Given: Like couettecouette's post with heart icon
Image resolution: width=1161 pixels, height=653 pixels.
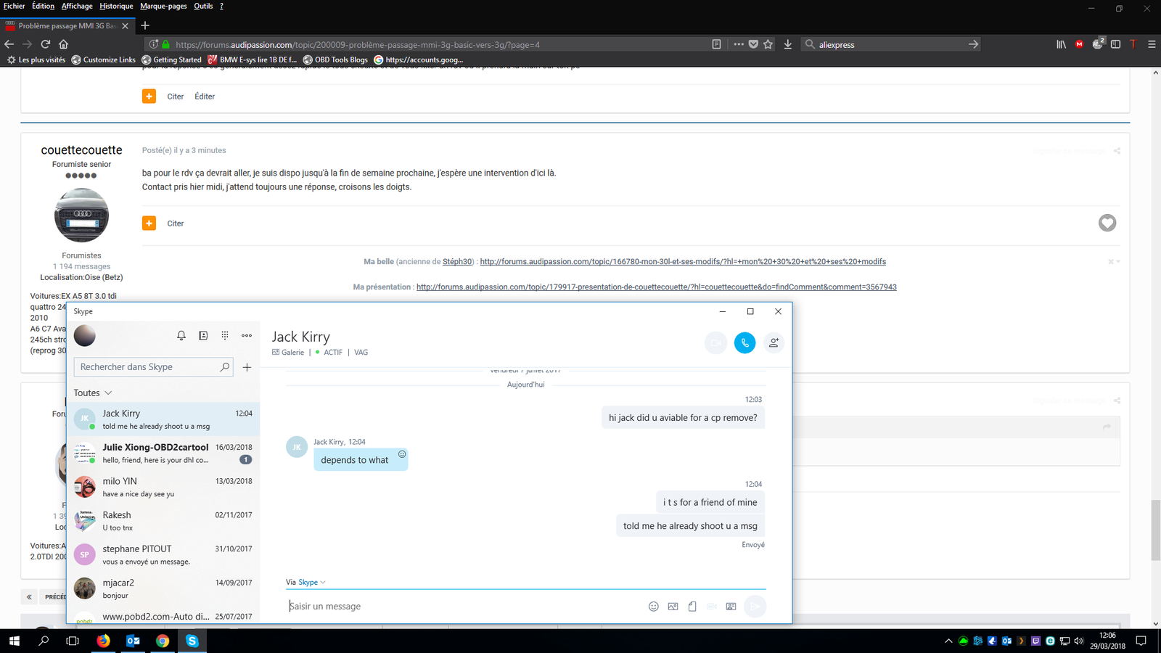Looking at the screenshot, I should coord(1107,223).
